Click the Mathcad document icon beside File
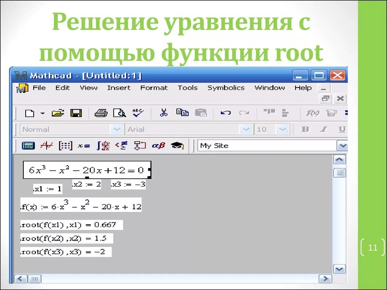The height and width of the screenshot is (290, 387). tap(22, 88)
